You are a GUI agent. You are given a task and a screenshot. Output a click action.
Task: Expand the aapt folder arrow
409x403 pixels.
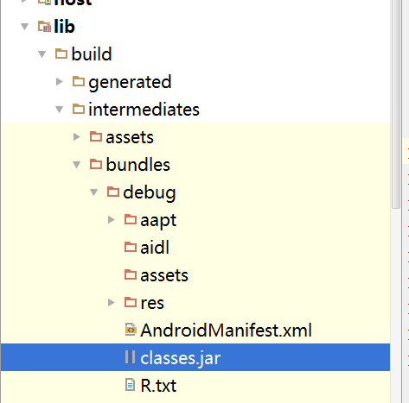click(112, 220)
